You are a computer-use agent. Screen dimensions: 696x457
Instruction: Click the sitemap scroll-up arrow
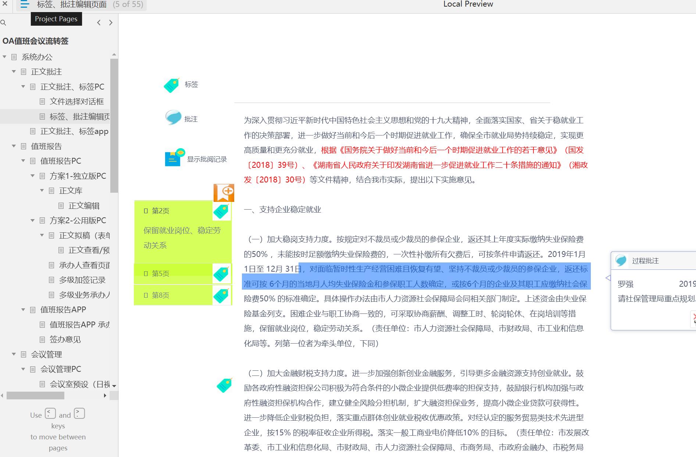pyautogui.click(x=114, y=55)
